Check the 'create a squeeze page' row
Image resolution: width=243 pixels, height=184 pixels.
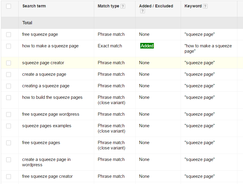click(9, 75)
